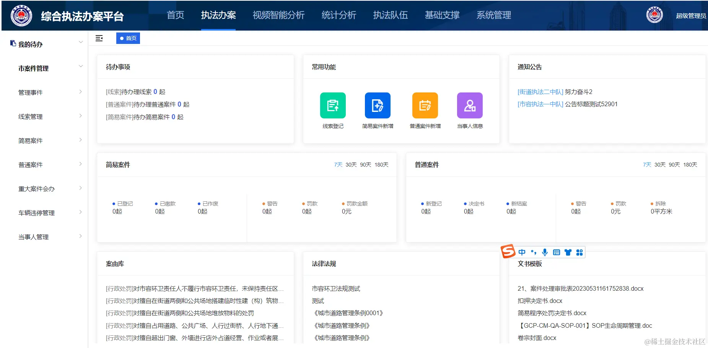Viewport: 708px width, 348px height.
Task: Open the purple 当事人信息 shortcut icon
Action: pos(470,105)
